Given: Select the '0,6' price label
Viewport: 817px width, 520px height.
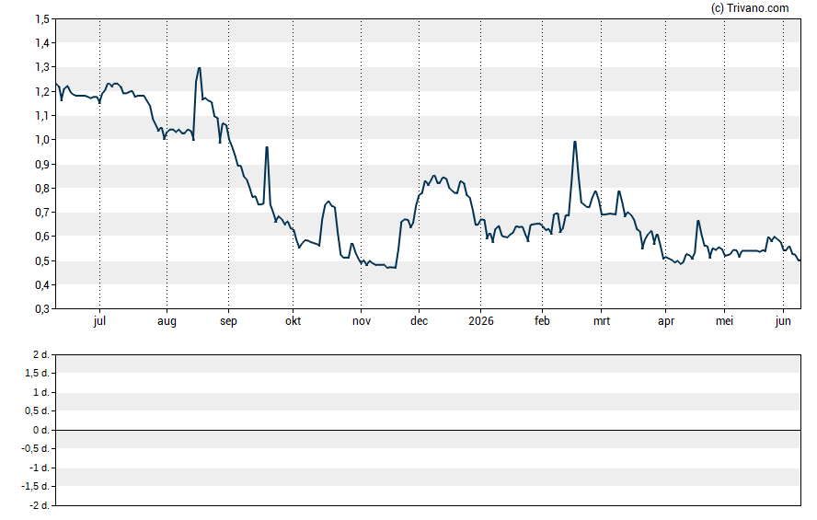Looking at the screenshot, I should pyautogui.click(x=42, y=237).
